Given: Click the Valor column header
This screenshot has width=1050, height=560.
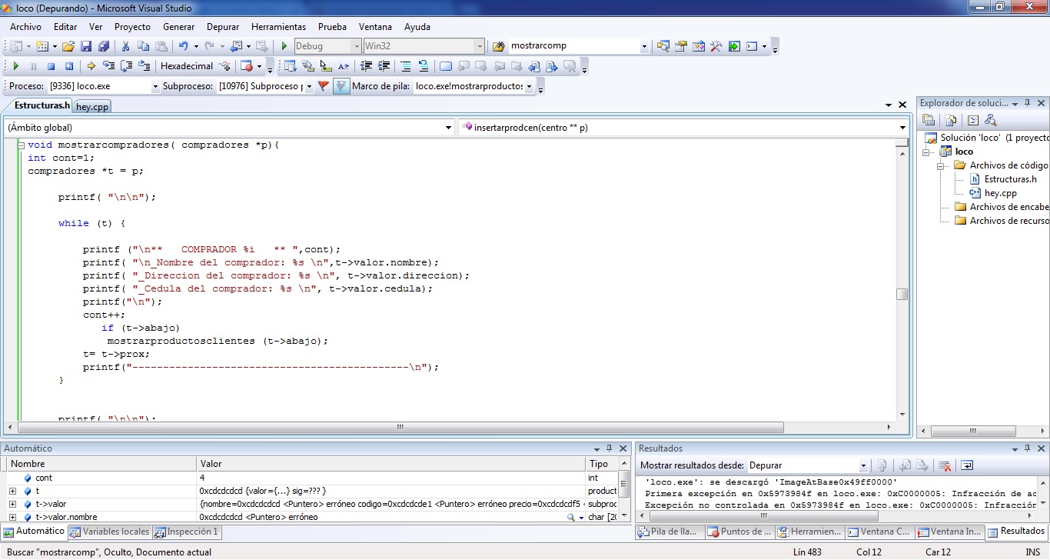Looking at the screenshot, I should [390, 464].
